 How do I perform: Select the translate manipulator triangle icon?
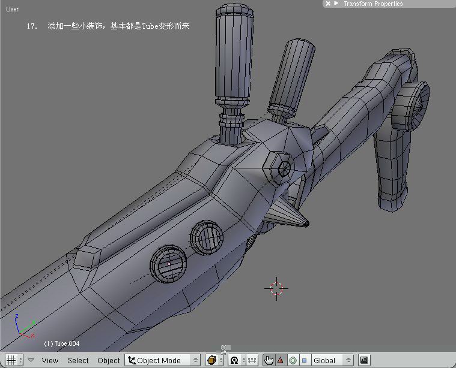click(x=281, y=360)
